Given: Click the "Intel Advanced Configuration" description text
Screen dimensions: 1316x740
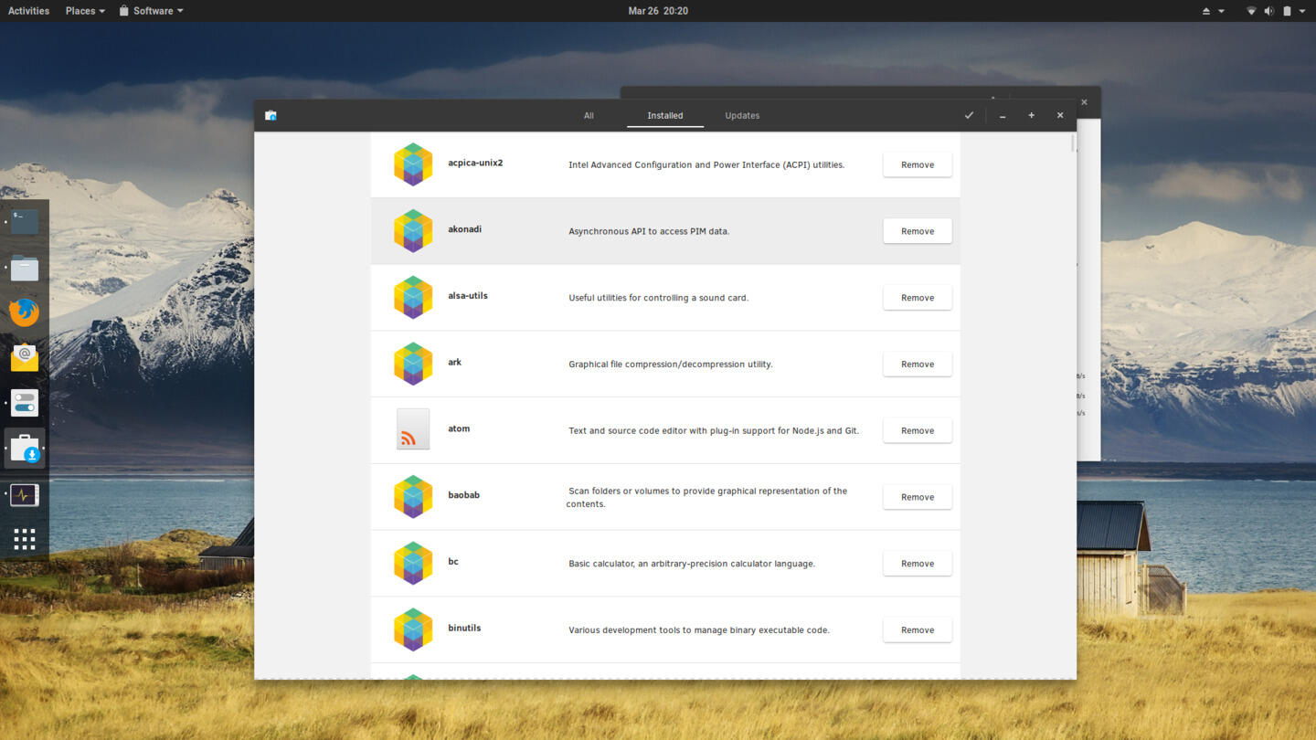Looking at the screenshot, I should pos(706,165).
